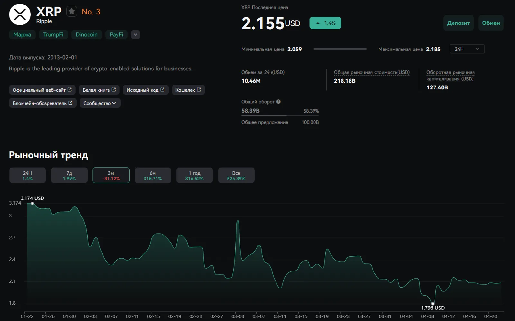Click the Депозит button
515x321 pixels.
458,23
